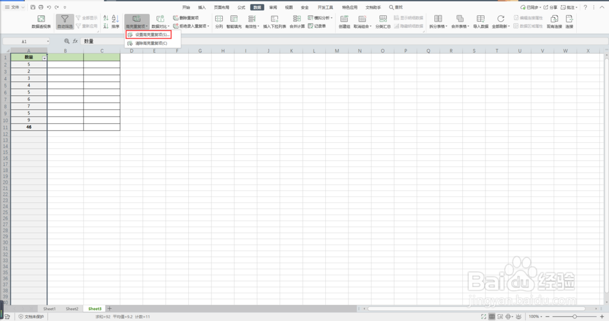This screenshot has height=321, width=609.
Task: Click the fx insert function icon
Action: pyautogui.click(x=76, y=41)
